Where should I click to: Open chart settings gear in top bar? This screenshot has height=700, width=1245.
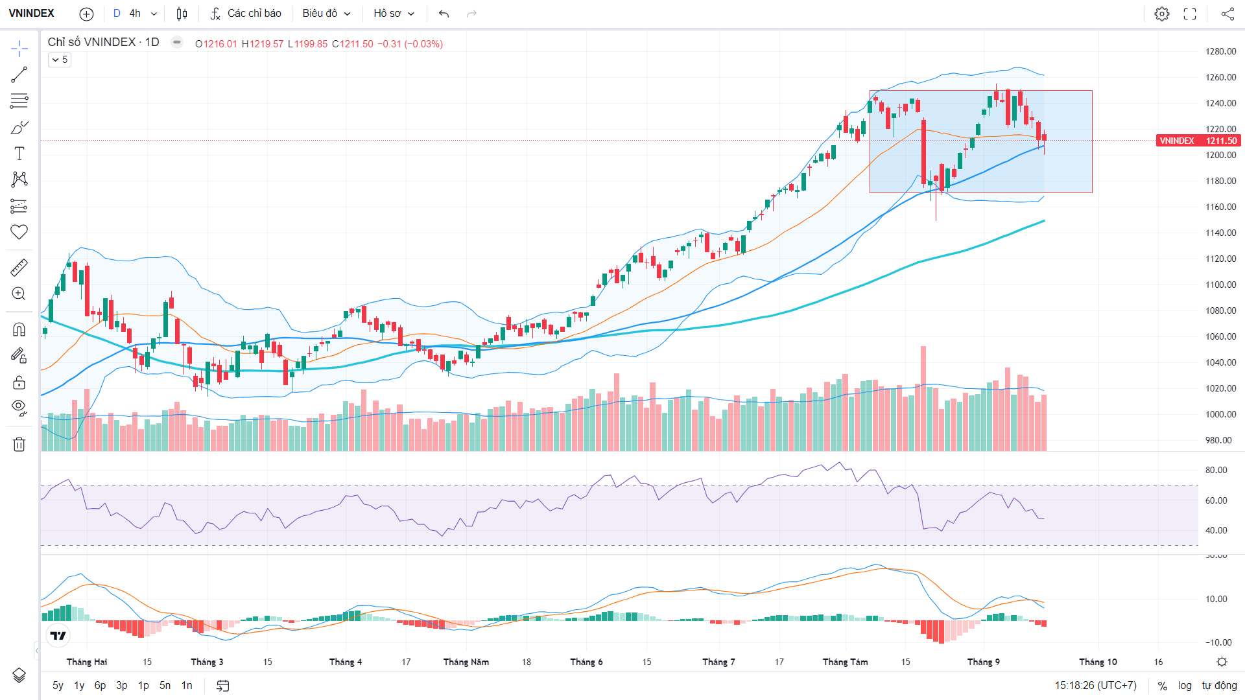(1162, 14)
